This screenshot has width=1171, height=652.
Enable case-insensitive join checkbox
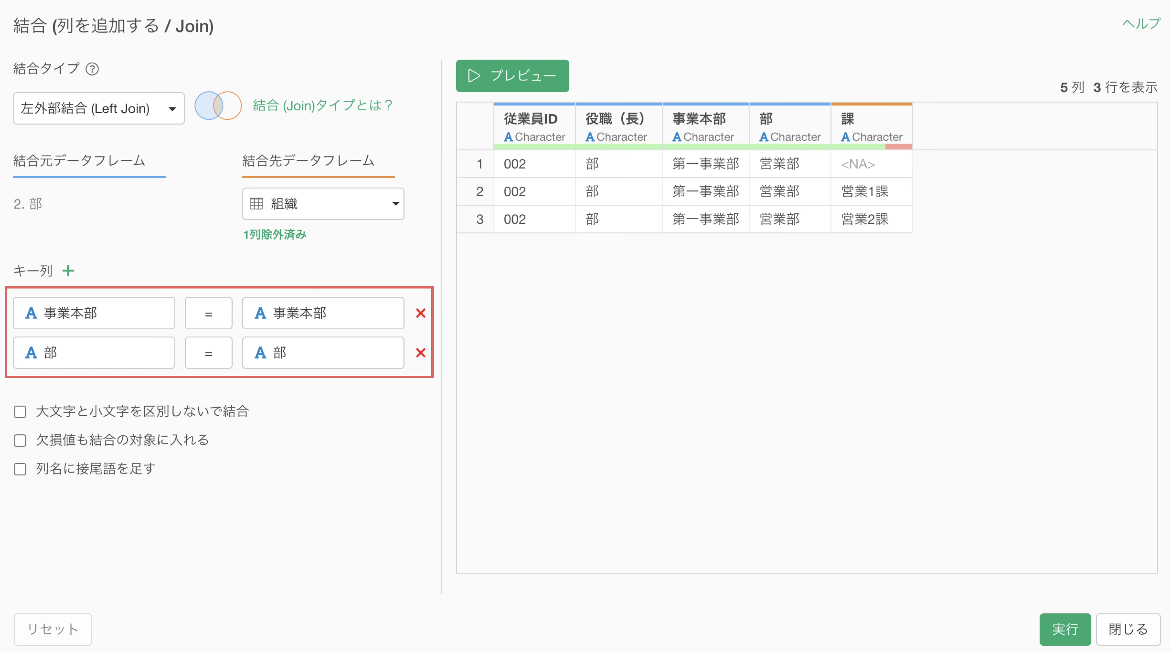(x=20, y=412)
